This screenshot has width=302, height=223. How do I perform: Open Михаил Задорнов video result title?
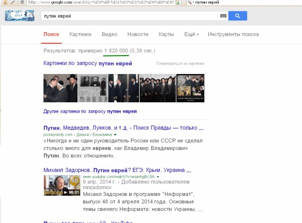pos(117,170)
